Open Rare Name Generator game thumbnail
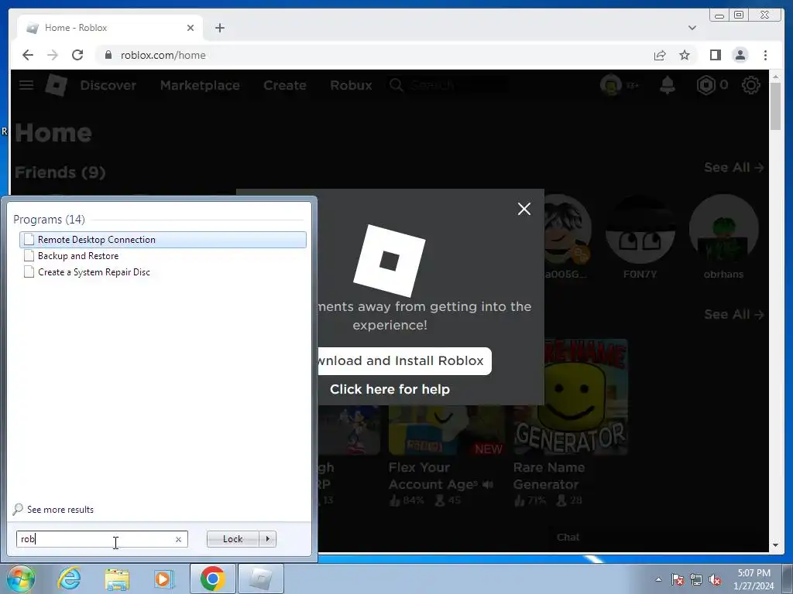The width and height of the screenshot is (793, 594). (571, 397)
